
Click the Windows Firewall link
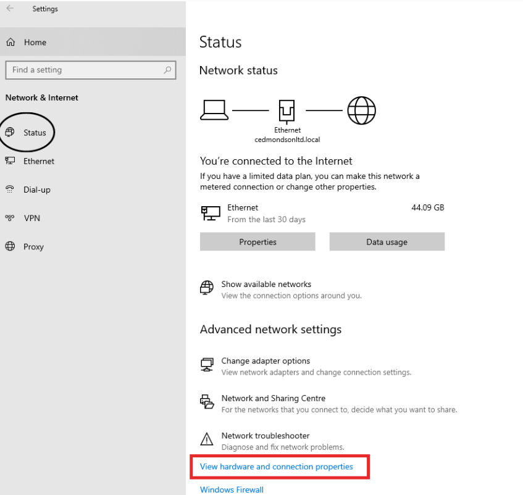(x=231, y=489)
